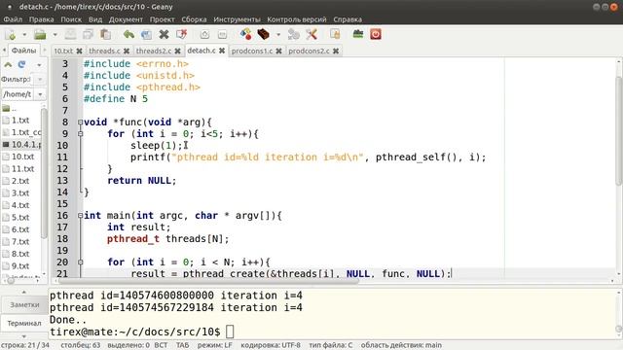Close the detach.c tab
623x350 pixels.
coord(222,51)
